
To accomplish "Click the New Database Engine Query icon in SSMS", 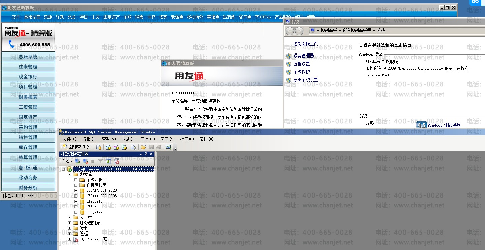I will [x=98, y=147].
